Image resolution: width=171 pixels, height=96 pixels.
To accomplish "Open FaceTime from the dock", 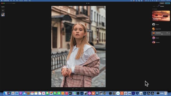I will point(55,93).
